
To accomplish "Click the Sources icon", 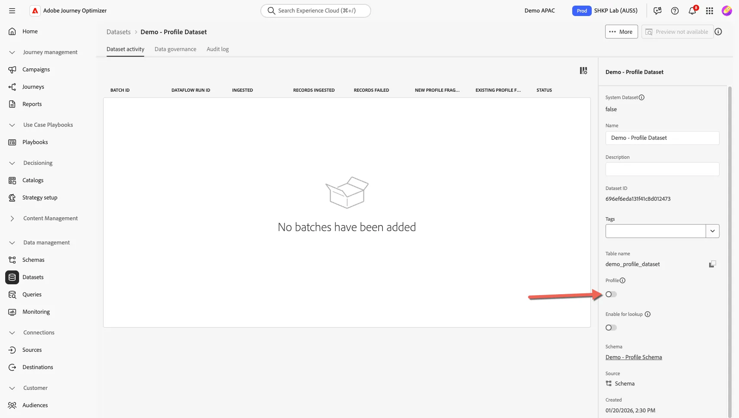I will click(x=12, y=350).
